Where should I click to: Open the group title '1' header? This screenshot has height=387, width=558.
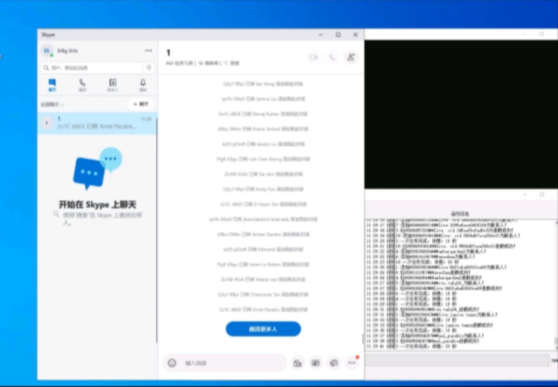pyautogui.click(x=168, y=53)
